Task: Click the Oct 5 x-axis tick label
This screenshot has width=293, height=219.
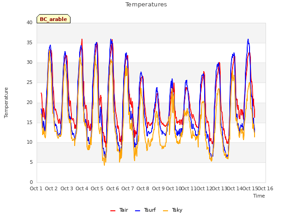Action: (97, 188)
